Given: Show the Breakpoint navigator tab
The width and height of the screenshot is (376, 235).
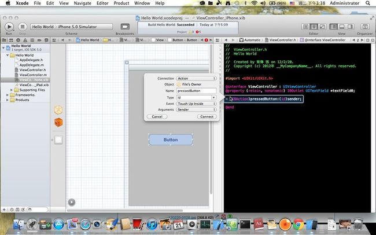Looking at the screenshot, I should click(x=39, y=40).
